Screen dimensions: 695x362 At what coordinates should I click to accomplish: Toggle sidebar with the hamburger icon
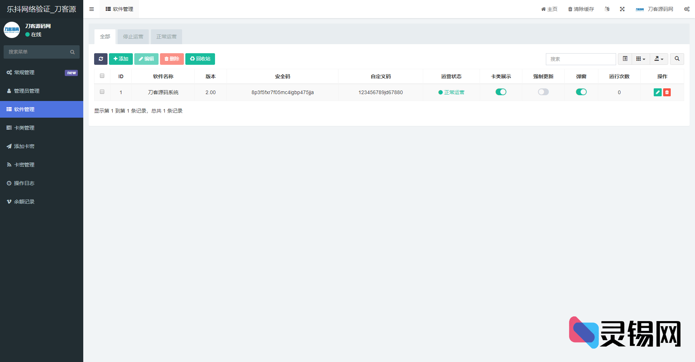click(92, 9)
